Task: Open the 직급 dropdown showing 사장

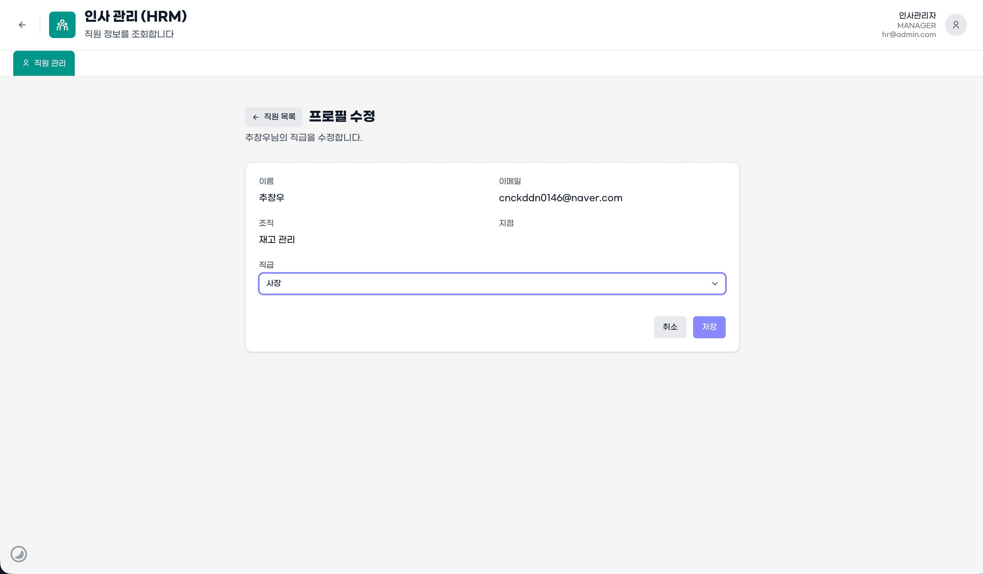Action: (x=484, y=283)
